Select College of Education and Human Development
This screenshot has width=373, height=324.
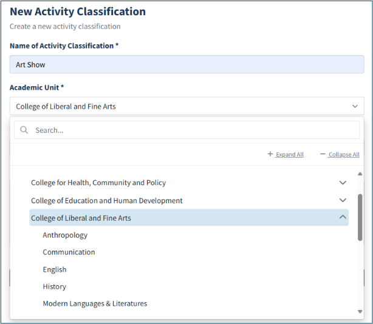pos(107,200)
